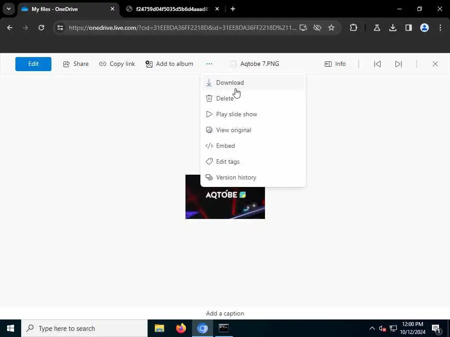Click the taskbar search box
The height and width of the screenshot is (337, 450).
click(x=84, y=328)
